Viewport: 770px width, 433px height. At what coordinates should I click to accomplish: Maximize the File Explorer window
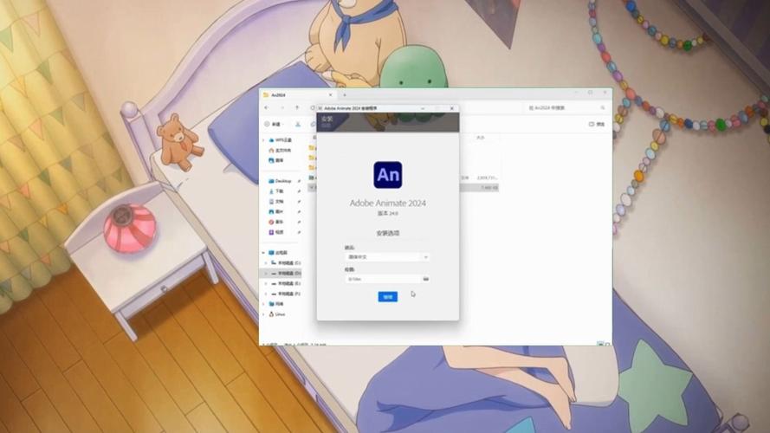pos(590,93)
